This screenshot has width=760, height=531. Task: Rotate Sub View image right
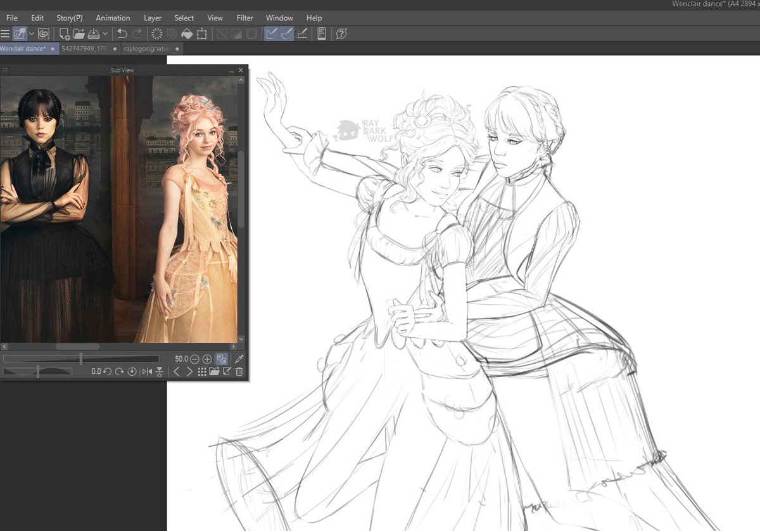coord(120,371)
